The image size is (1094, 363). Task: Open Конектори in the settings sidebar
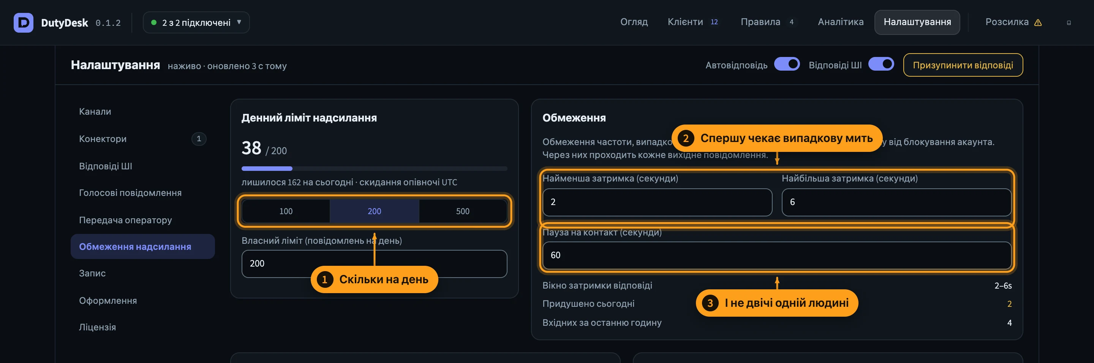point(143,139)
